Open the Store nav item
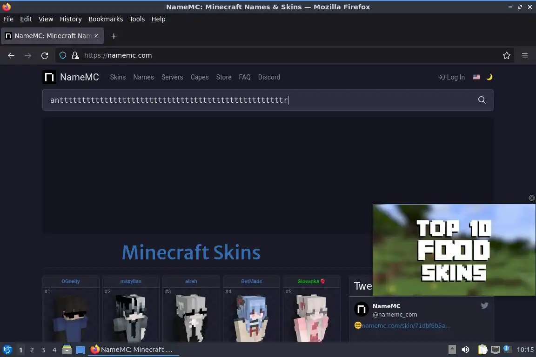Viewport: 536px width, 357px height. pos(223,77)
